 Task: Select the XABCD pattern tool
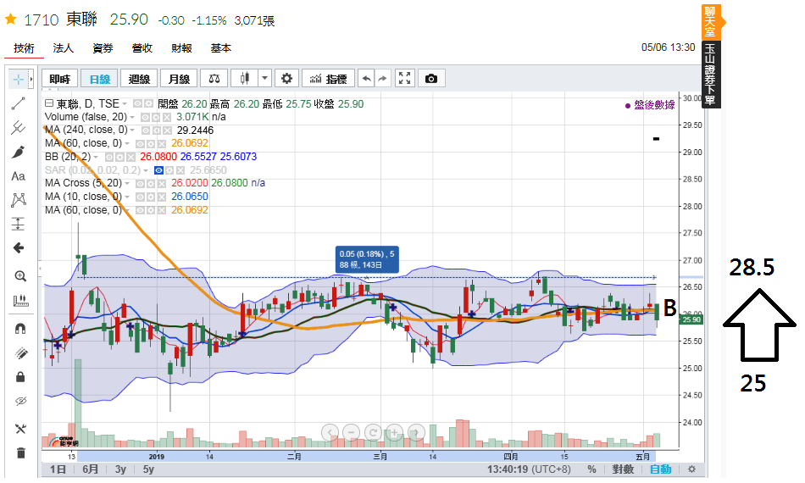18,200
